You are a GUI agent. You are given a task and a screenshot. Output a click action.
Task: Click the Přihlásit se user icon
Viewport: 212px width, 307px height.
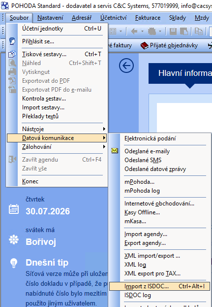(x=12, y=41)
